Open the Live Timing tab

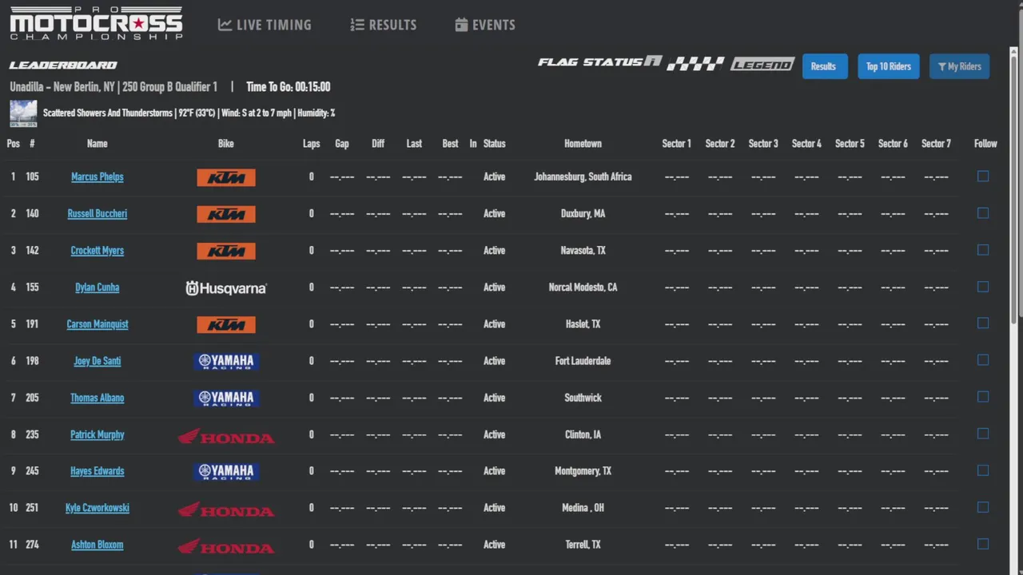[x=265, y=25]
